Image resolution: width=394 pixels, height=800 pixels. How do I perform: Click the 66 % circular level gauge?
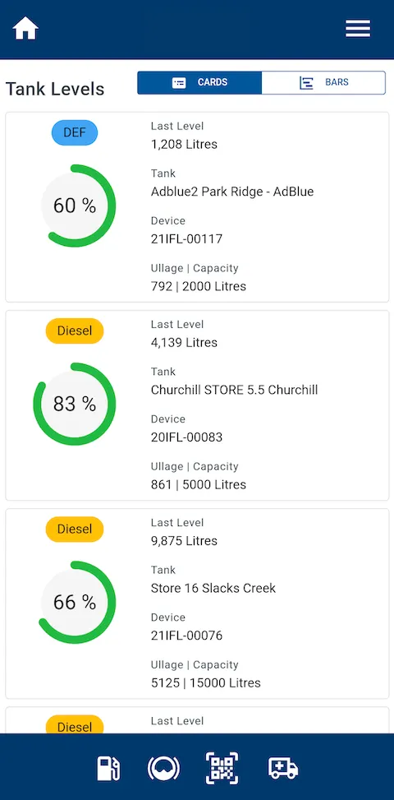(x=75, y=603)
